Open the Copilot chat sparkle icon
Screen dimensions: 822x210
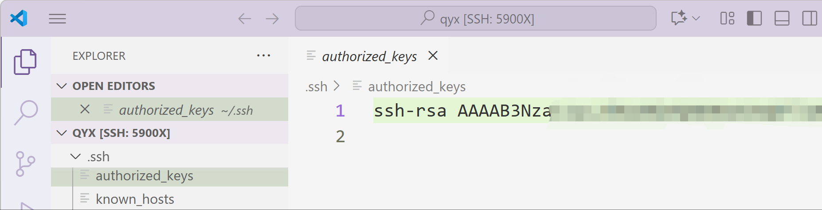(x=679, y=18)
